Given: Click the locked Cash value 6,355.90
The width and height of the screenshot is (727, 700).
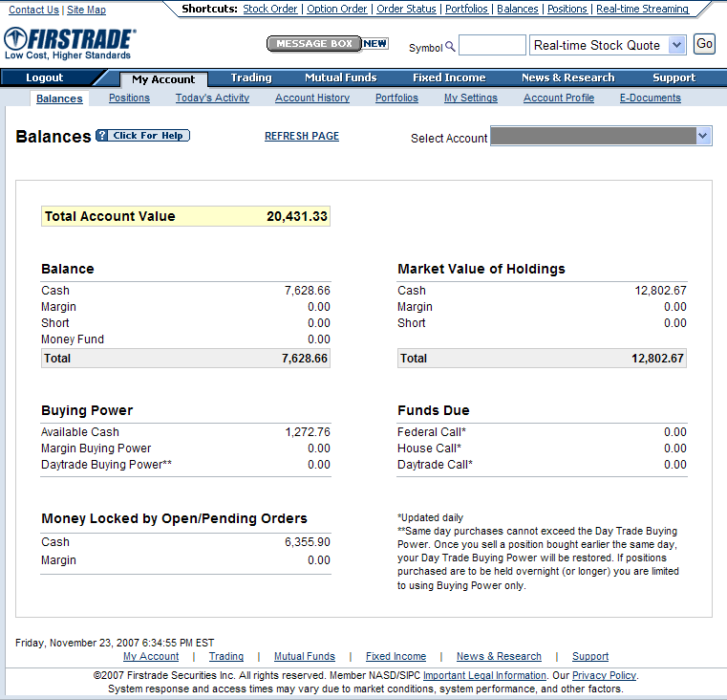Looking at the screenshot, I should [x=308, y=542].
